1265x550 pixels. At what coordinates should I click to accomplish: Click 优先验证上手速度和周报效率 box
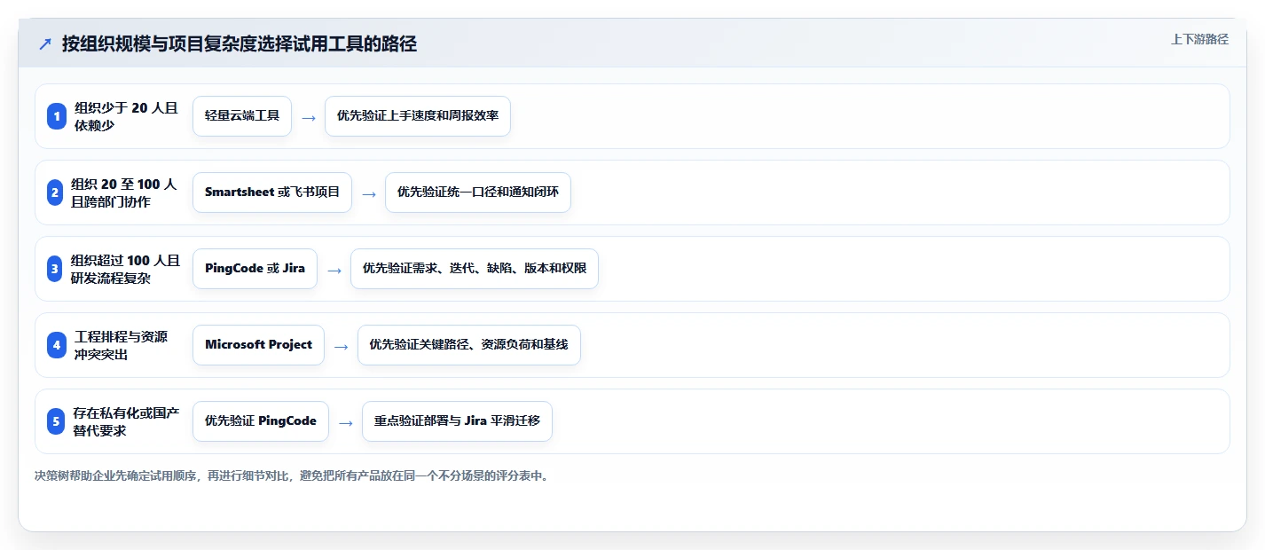pyautogui.click(x=418, y=116)
